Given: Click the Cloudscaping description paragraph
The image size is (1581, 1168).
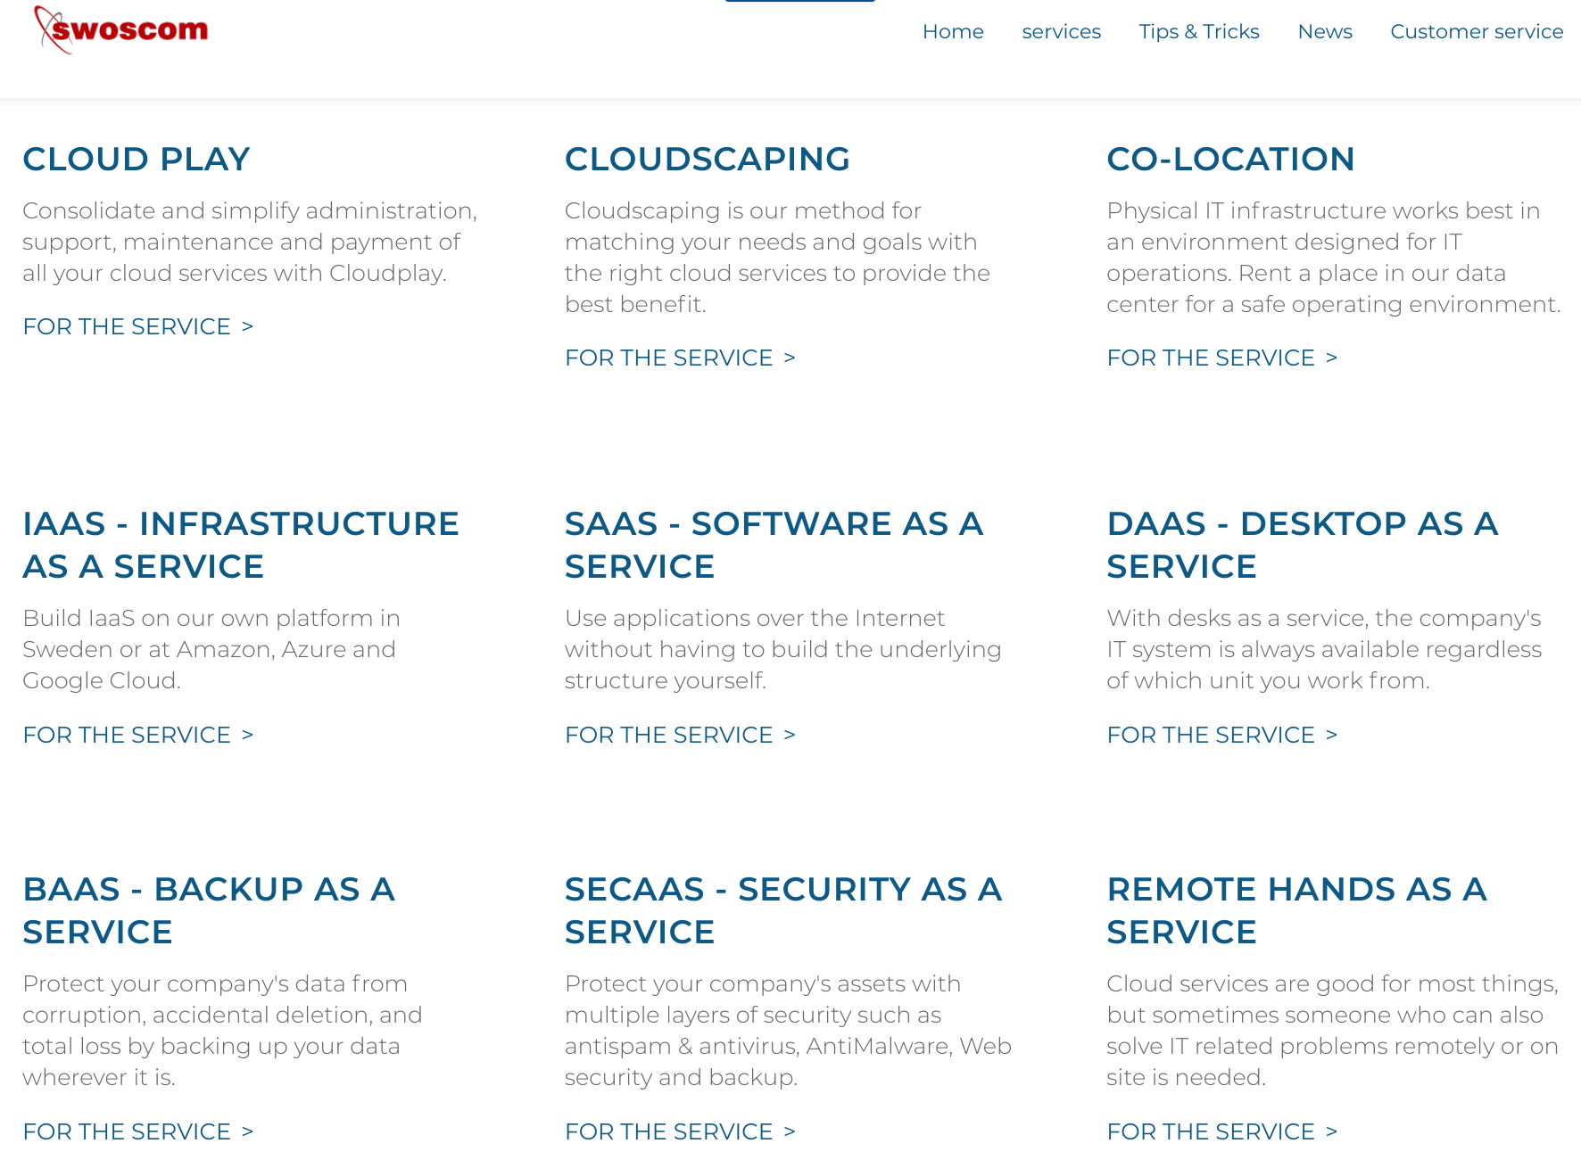Looking at the screenshot, I should click(x=777, y=258).
